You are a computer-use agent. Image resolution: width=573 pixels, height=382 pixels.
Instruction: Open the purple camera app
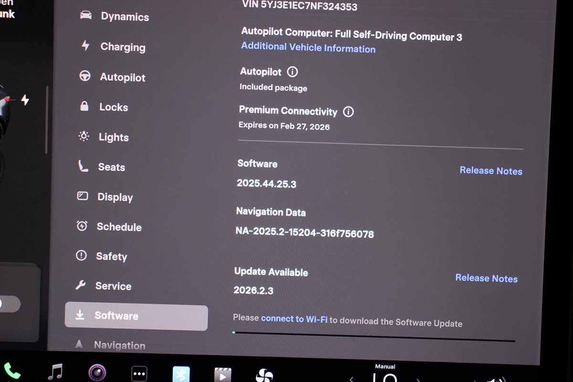pos(97,372)
